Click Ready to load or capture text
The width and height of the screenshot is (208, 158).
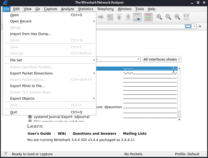pos(32,154)
